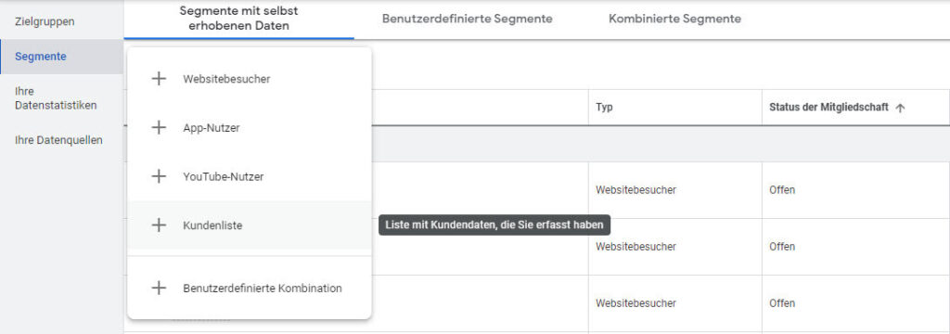Switch to Benutzerdefinierte Segmente tab
This screenshot has width=950, height=334.
click(x=468, y=19)
